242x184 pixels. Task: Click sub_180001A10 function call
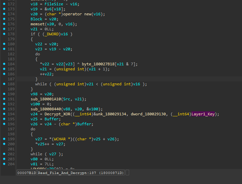[46, 99]
